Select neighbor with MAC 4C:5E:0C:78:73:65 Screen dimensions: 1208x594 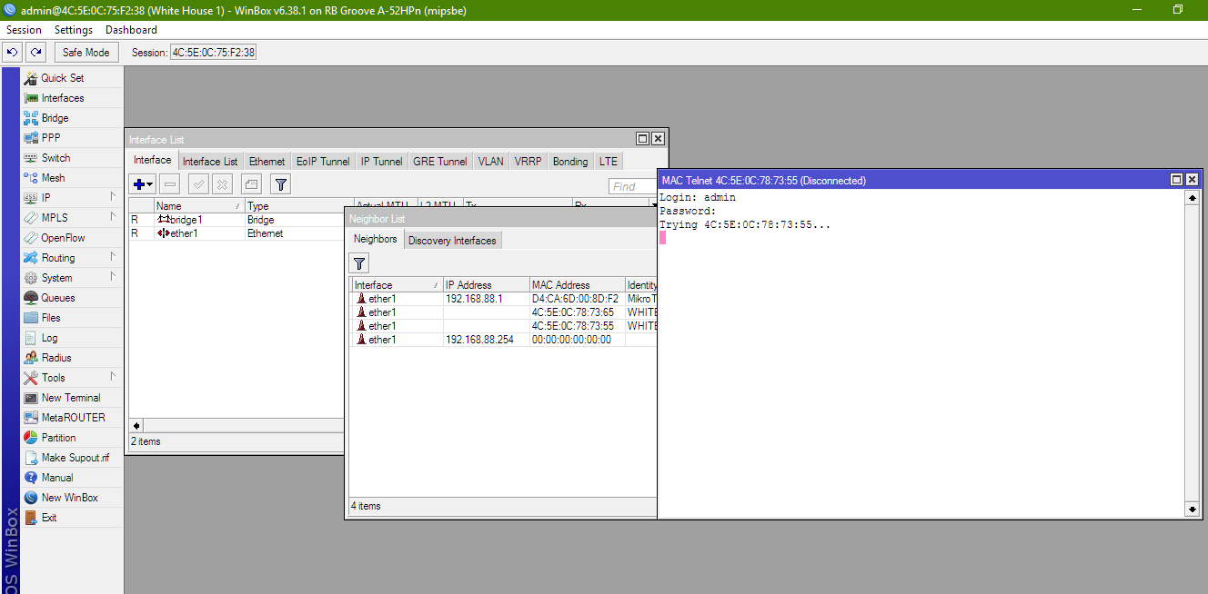[504, 312]
